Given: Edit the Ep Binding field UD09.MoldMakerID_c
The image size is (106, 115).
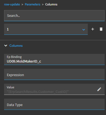Looking at the screenshot, I should pos(54,59).
